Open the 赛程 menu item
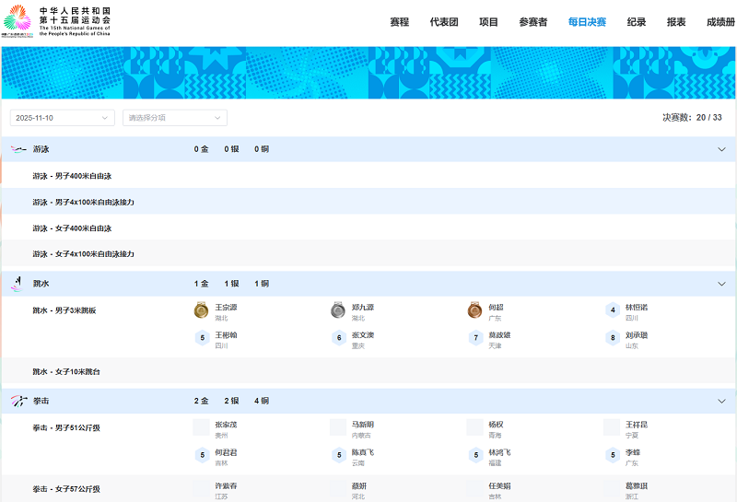Viewport: 737px width, 502px height. (399, 22)
